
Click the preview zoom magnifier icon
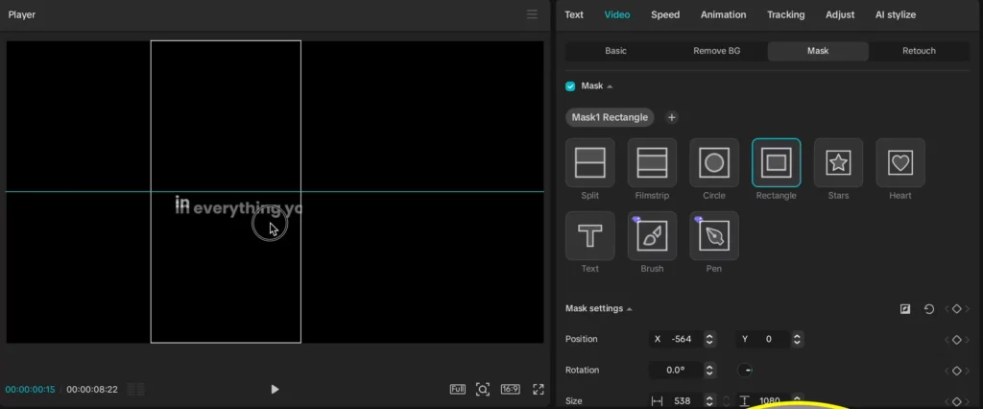tap(482, 389)
